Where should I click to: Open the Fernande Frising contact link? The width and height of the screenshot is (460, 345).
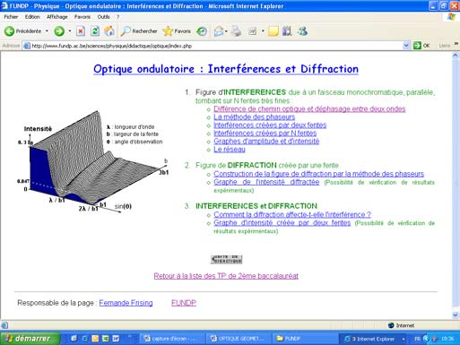(x=126, y=303)
